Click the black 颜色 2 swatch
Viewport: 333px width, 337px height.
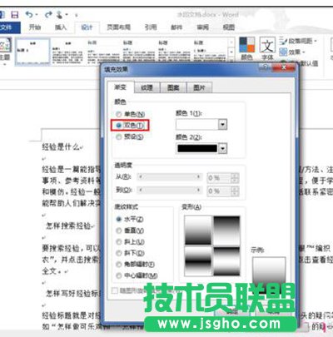point(197,148)
